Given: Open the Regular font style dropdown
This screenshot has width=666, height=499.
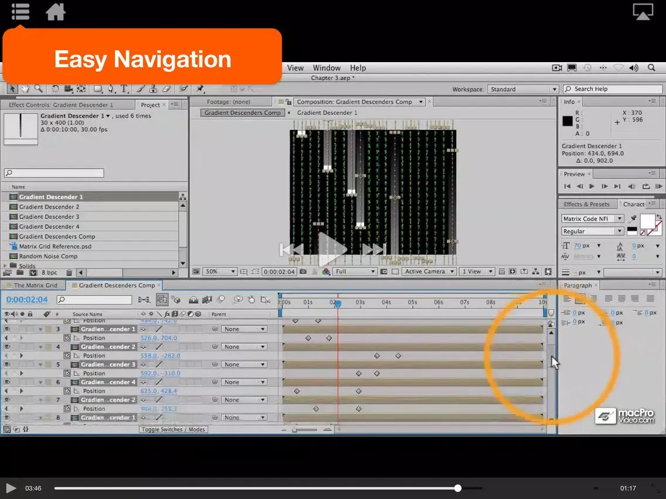Looking at the screenshot, I should point(593,231).
